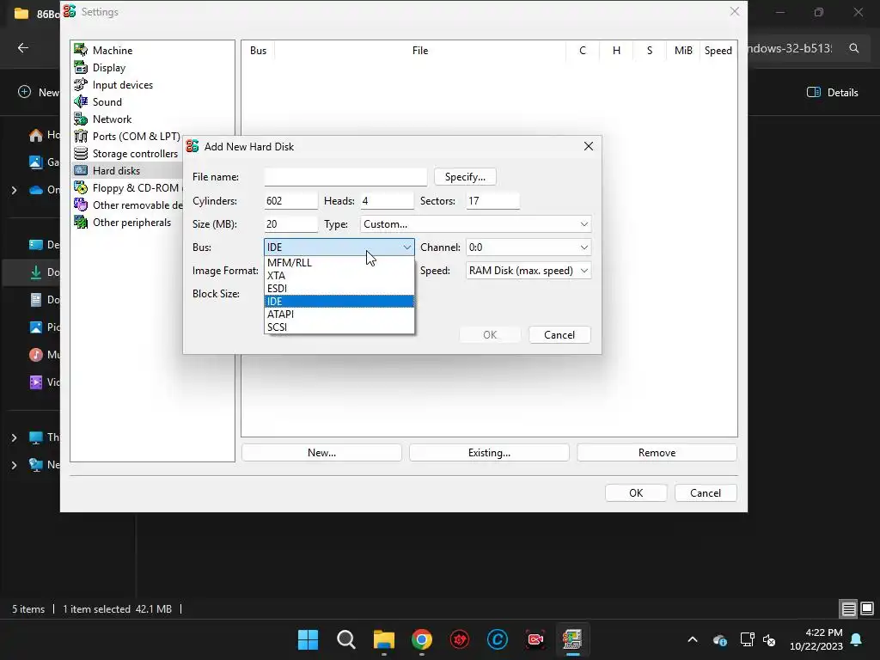Viewport: 880px width, 660px height.
Task: Close Add New Hard Disk dialog
Action: pos(588,146)
